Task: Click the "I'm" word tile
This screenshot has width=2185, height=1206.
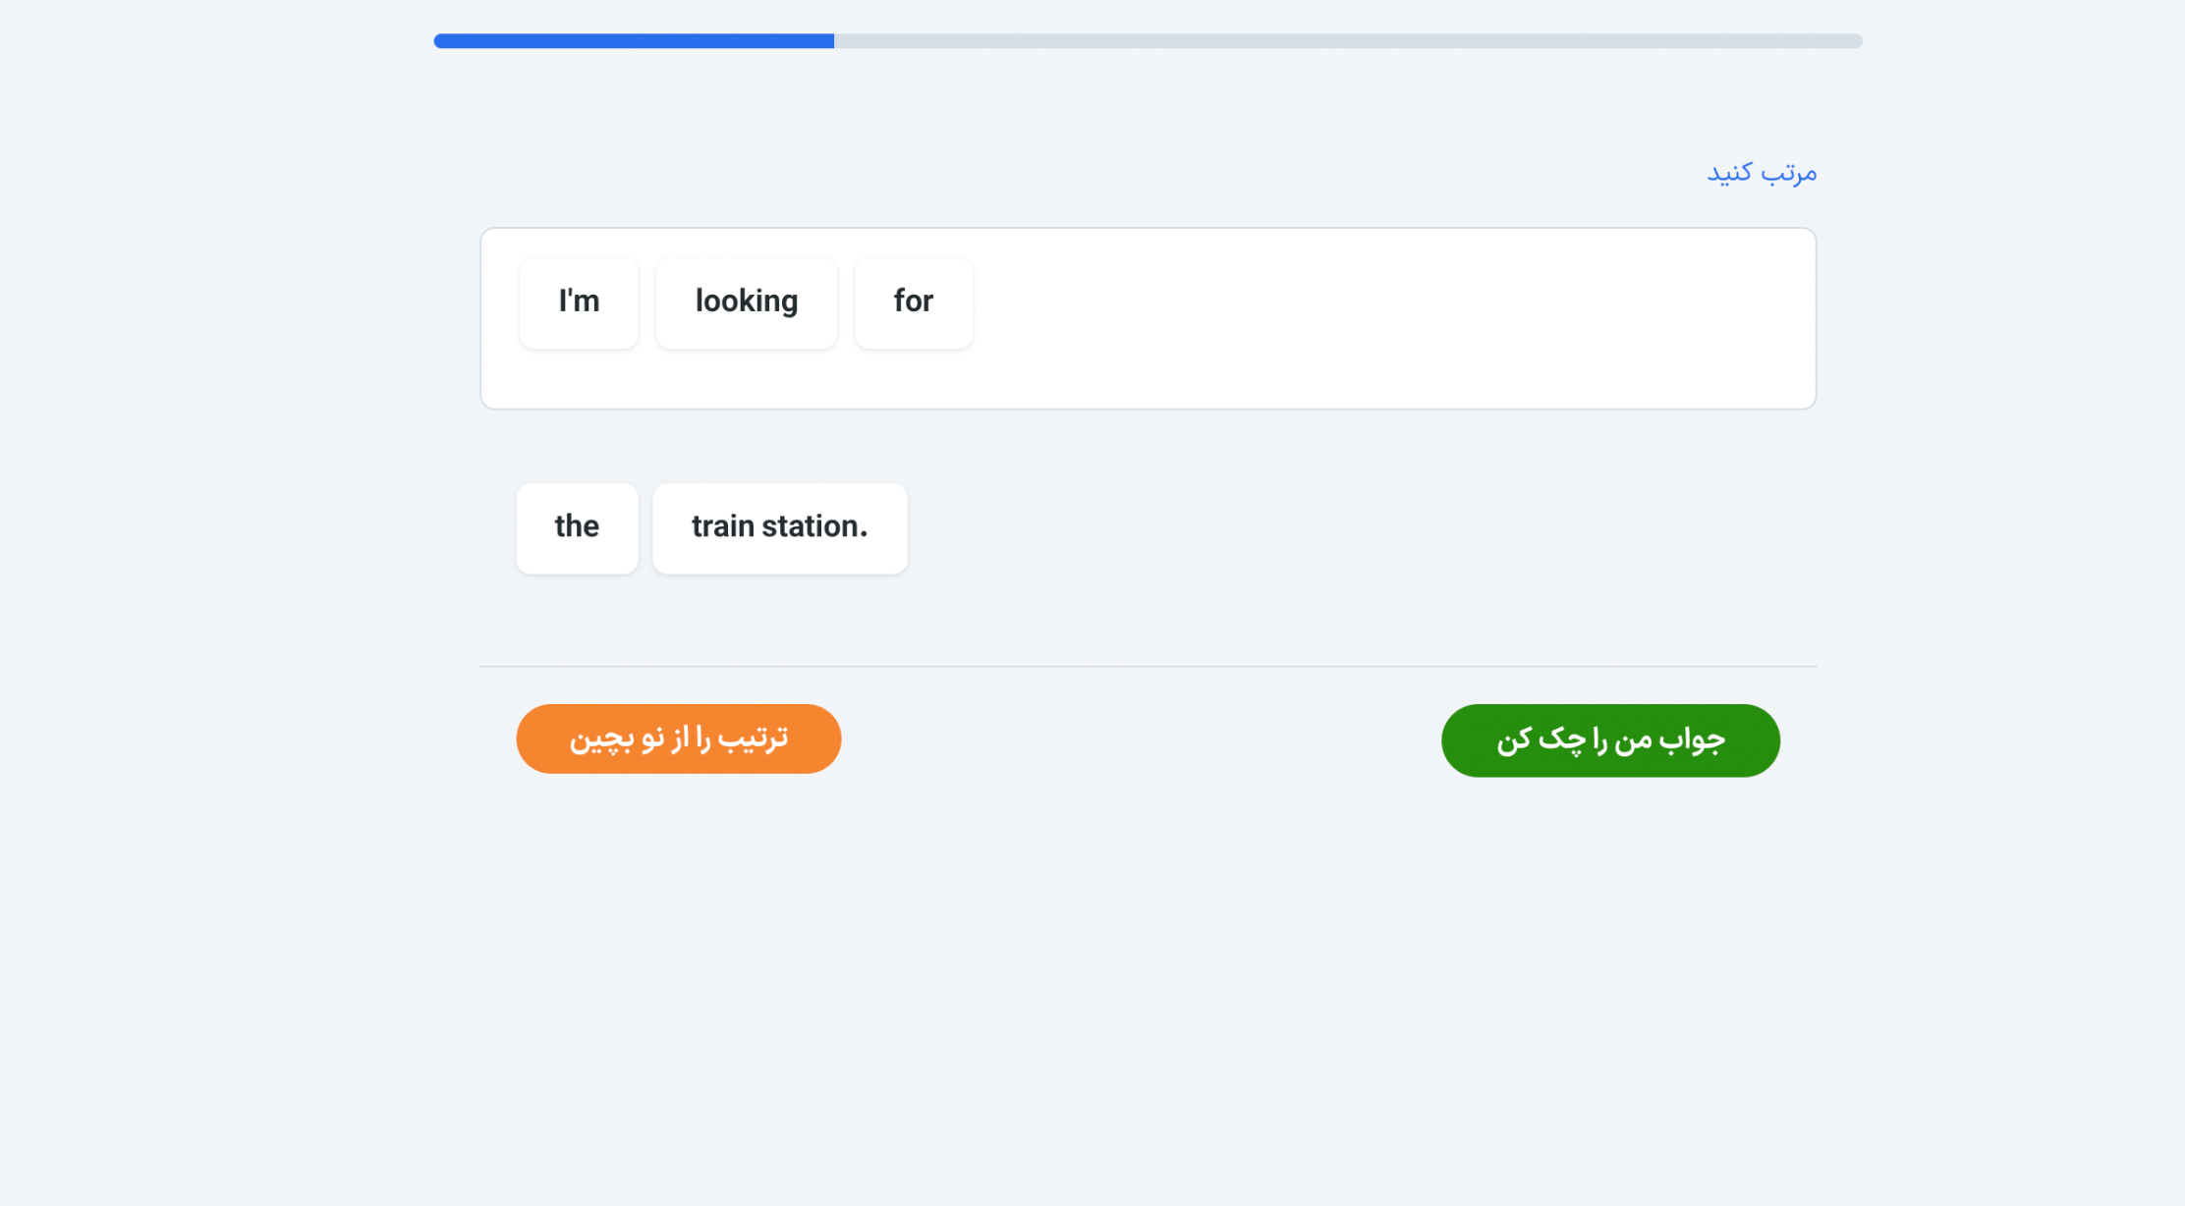Action: coord(579,302)
